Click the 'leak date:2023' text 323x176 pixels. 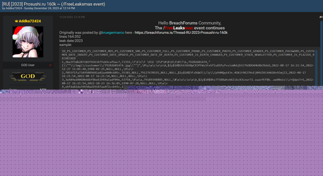click(71, 41)
